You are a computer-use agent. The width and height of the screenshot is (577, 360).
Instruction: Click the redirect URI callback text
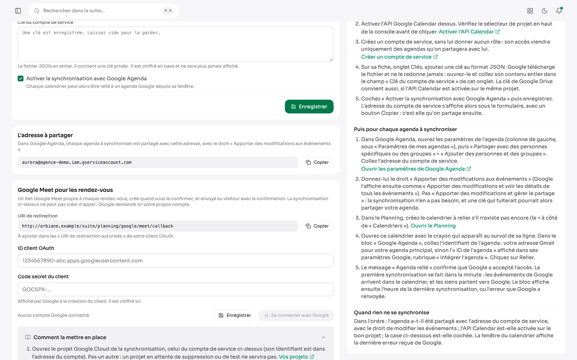pyautogui.click(x=97, y=226)
